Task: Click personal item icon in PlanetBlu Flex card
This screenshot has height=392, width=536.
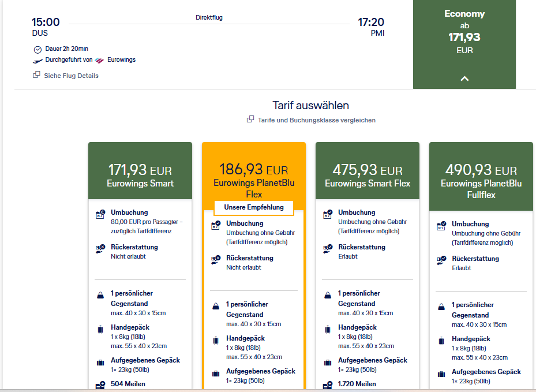Action: (x=216, y=306)
